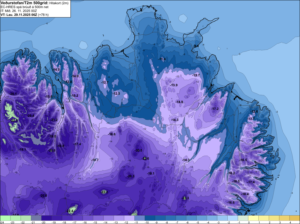Click the temperature value -20.8 on the map
This screenshot has width=300, height=224.
click(x=52, y=150)
